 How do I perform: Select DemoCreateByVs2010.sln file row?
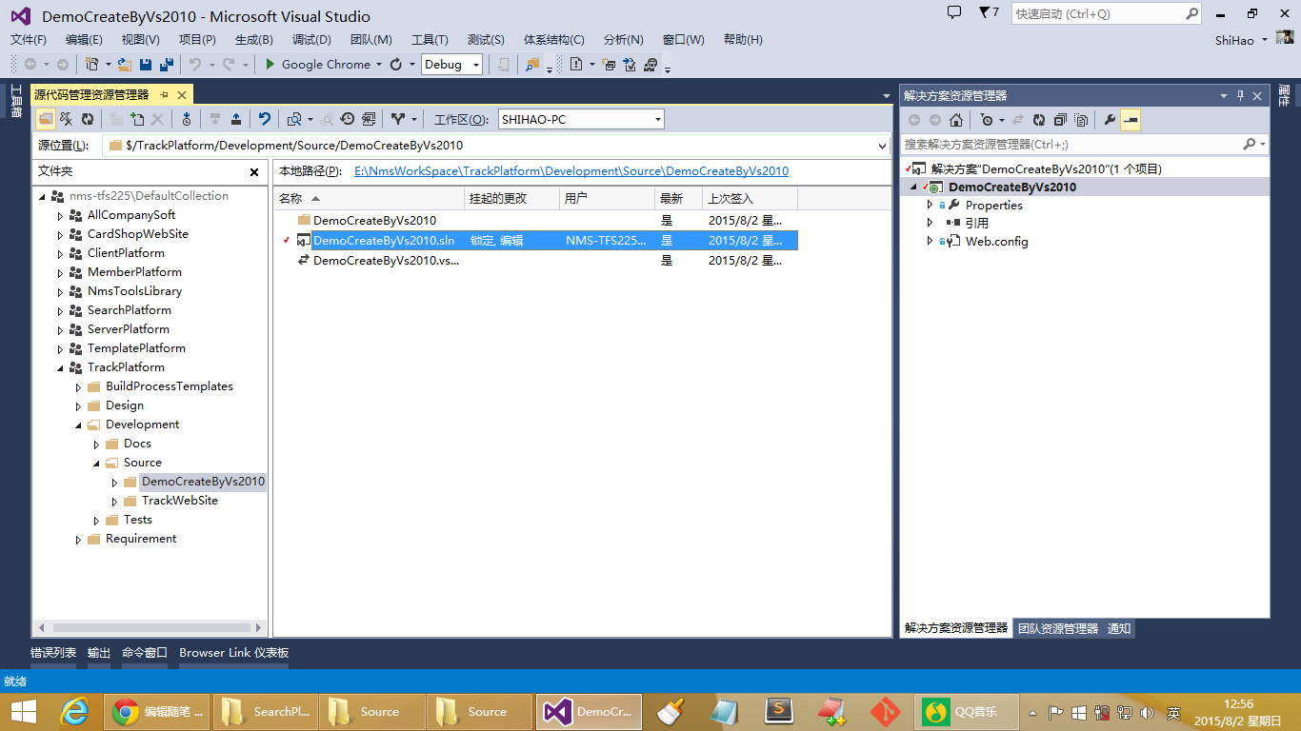click(x=536, y=240)
